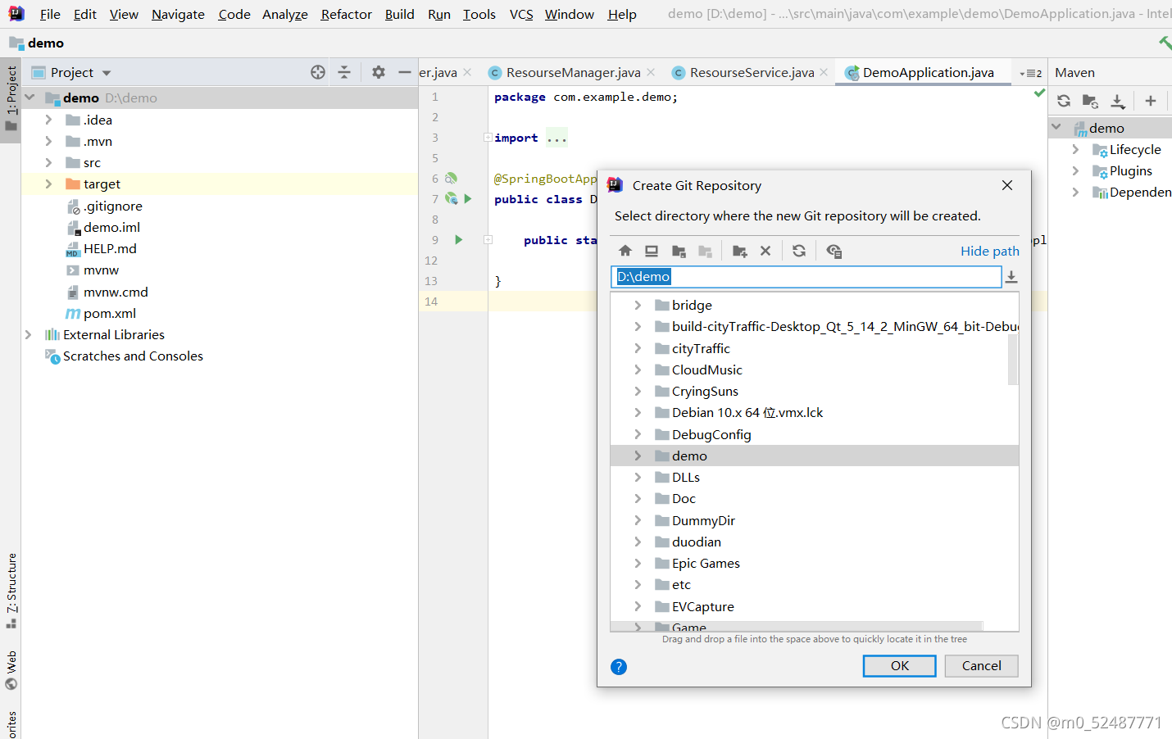Click the Hide path link
Image resolution: width=1172 pixels, height=739 pixels.
990,251
